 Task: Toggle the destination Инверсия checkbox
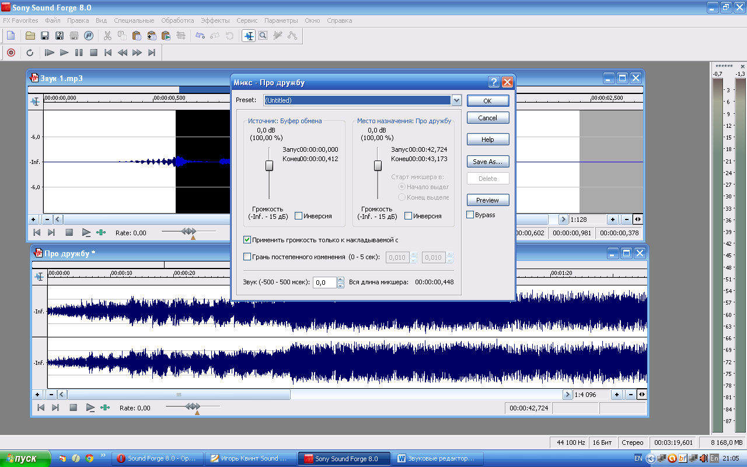tap(408, 216)
